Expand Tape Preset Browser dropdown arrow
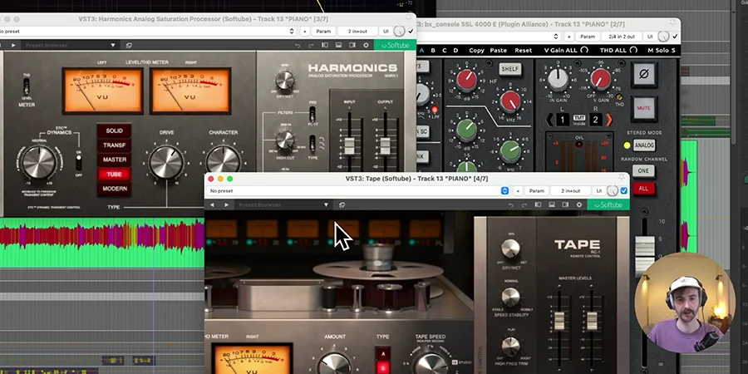748x374 pixels. (327, 205)
